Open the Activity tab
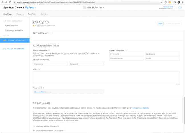The width and height of the screenshot is (185, 133). pyautogui.click(x=44, y=14)
